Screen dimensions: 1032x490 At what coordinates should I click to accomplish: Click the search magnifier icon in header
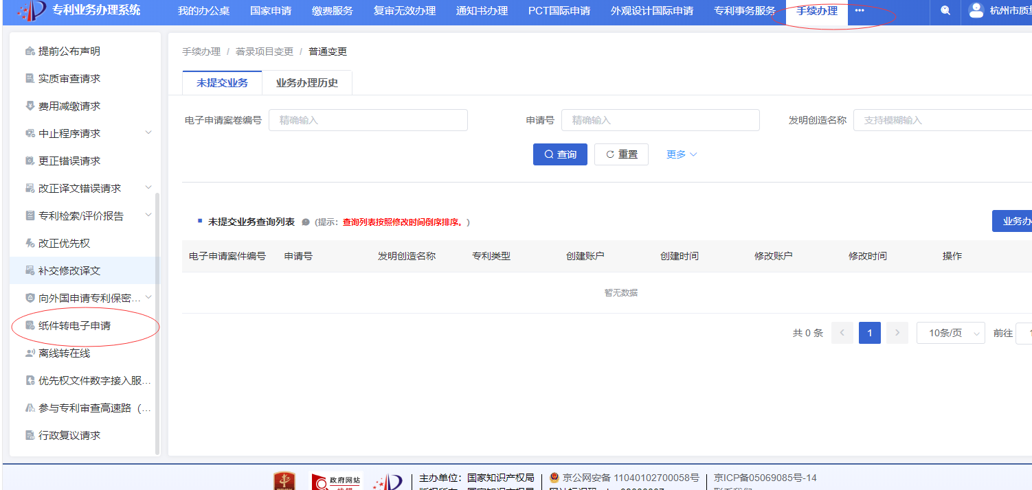(945, 11)
